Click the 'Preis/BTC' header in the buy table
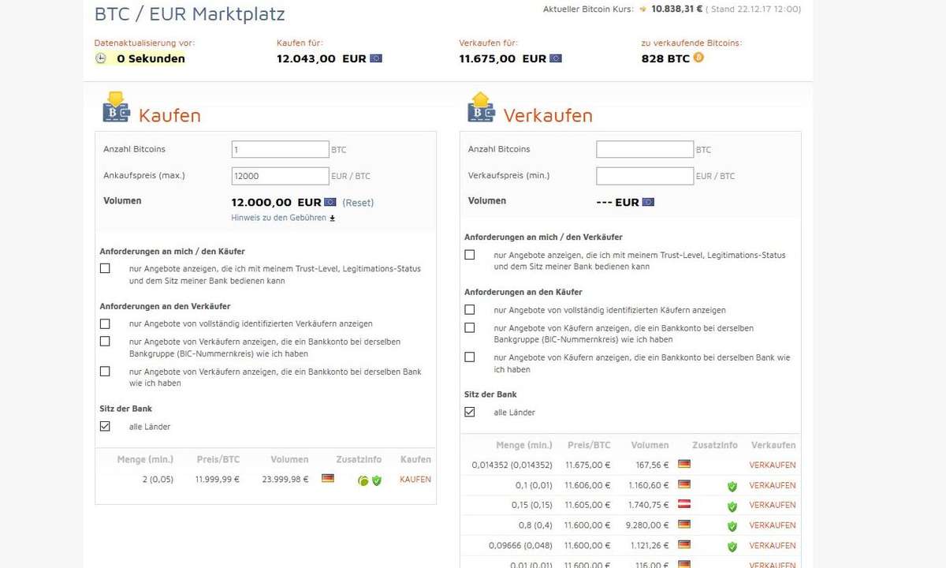Screen dimensions: 946x568 coord(218,459)
